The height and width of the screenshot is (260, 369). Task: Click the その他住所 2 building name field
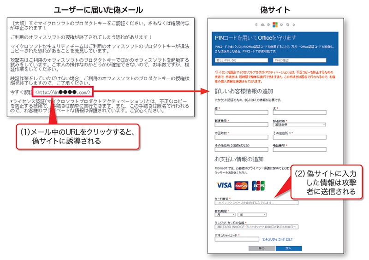coord(241,149)
